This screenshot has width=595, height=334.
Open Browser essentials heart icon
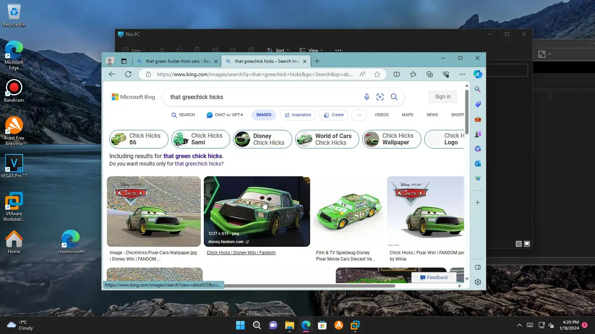tap(446, 74)
